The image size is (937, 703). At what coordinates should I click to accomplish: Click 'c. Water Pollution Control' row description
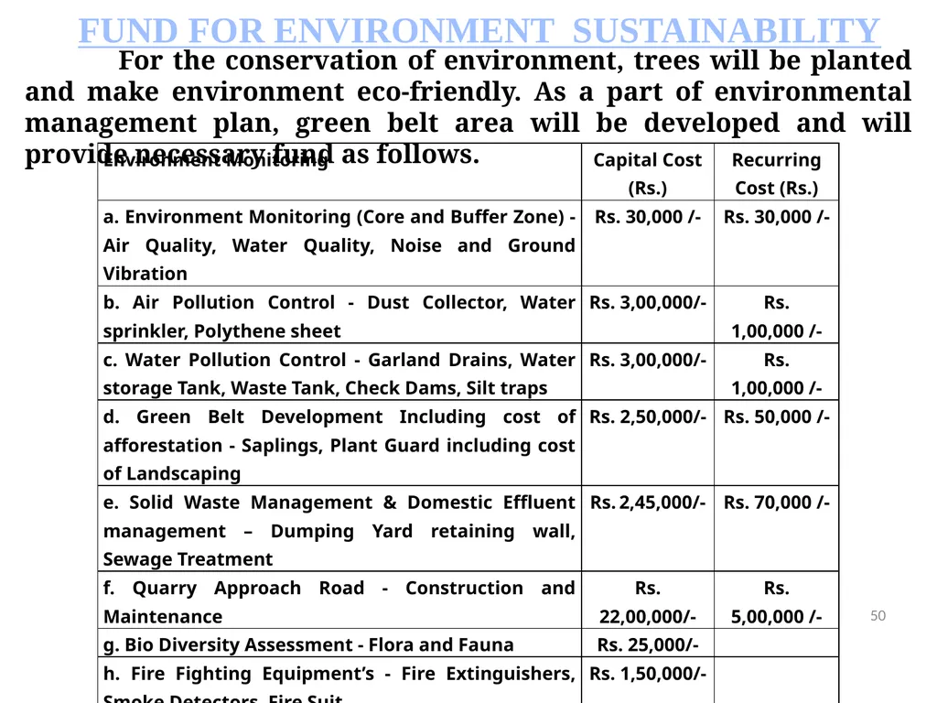click(x=339, y=373)
